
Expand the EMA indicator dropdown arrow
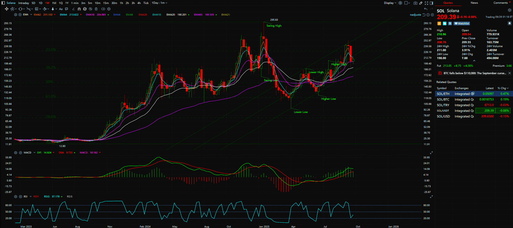pos(31,15)
